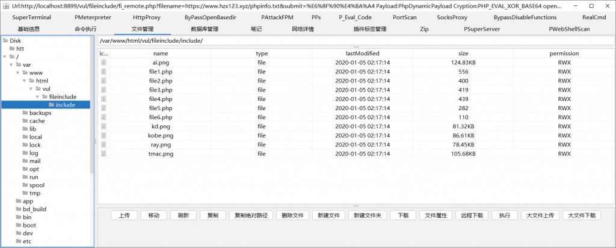Click the folder icon next to cache
This screenshot has height=248, width=616.
25,121
